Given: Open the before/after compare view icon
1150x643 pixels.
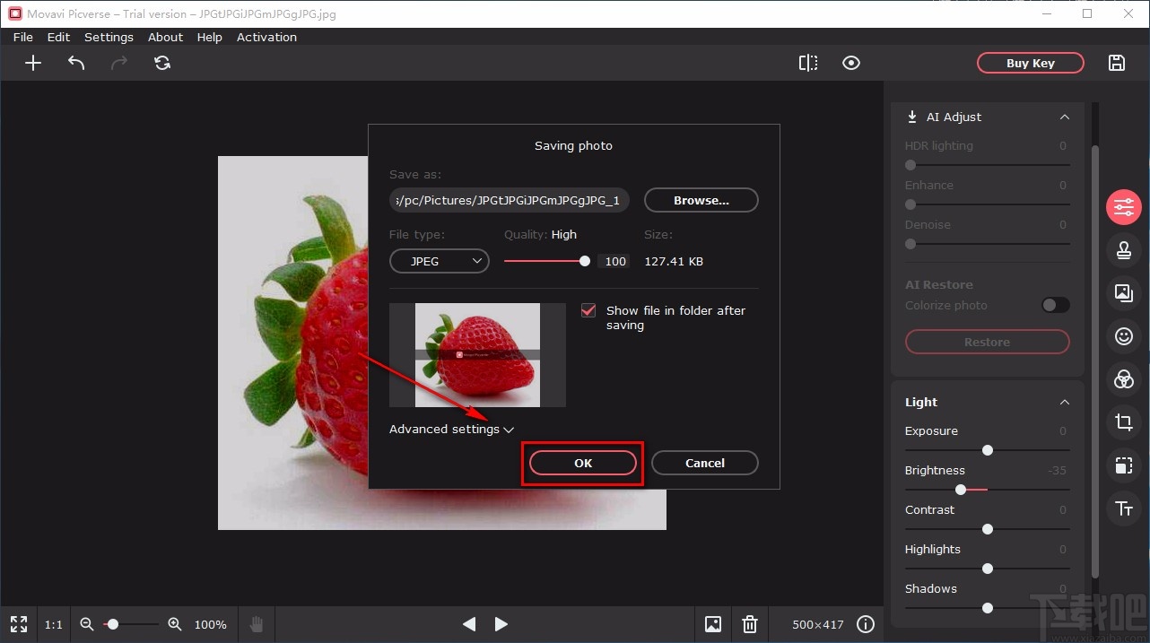Looking at the screenshot, I should (808, 63).
